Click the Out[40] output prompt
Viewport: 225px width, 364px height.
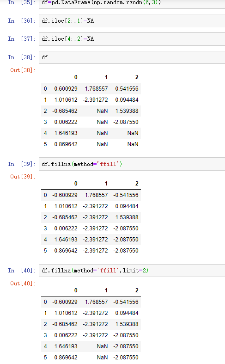point(23,284)
